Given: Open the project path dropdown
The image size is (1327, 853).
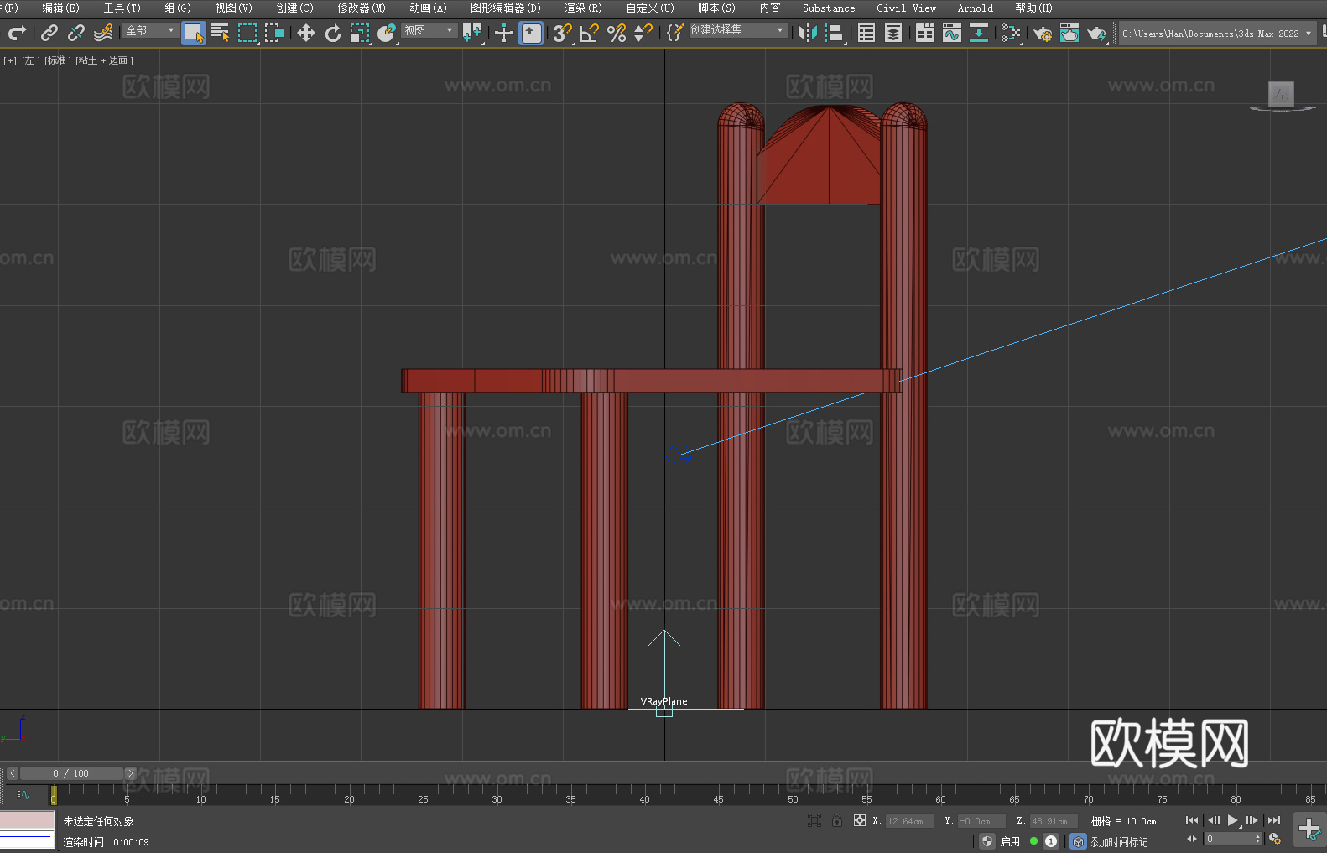Looking at the screenshot, I should (1217, 34).
